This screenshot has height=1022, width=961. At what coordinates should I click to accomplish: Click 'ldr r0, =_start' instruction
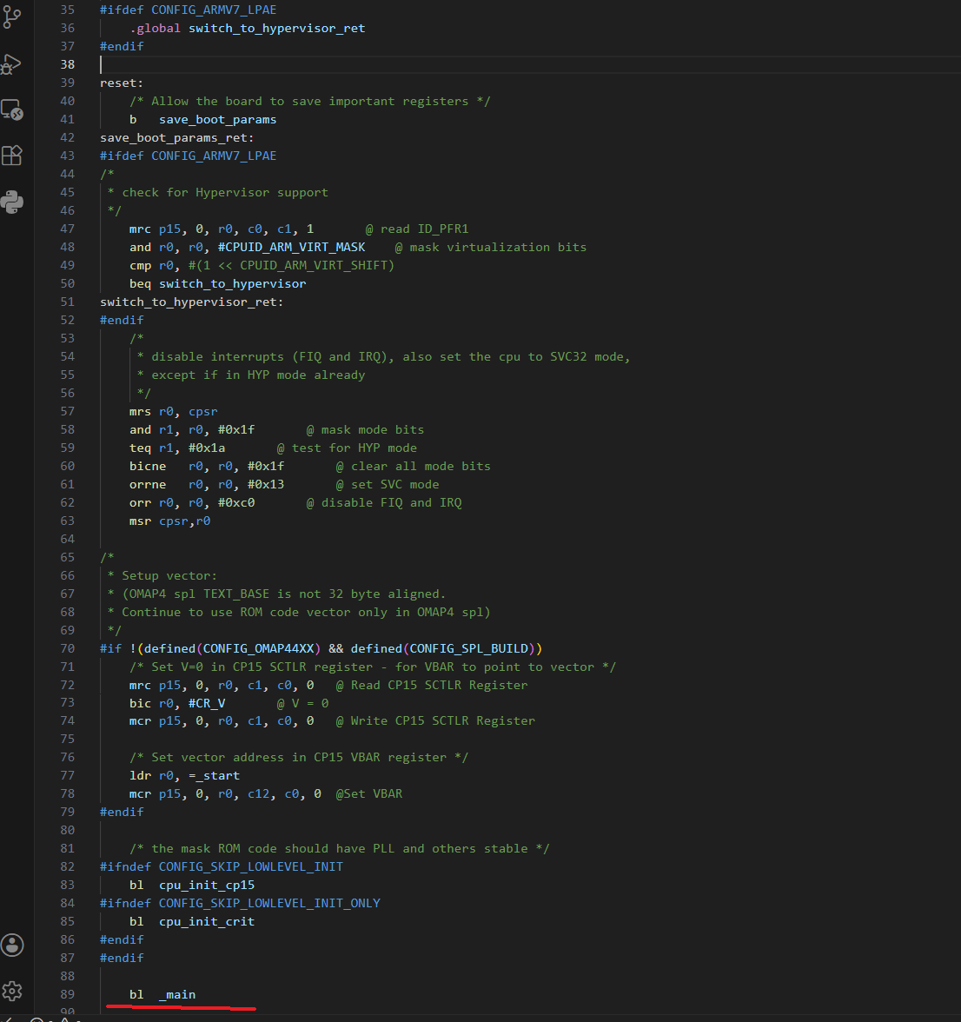point(184,775)
